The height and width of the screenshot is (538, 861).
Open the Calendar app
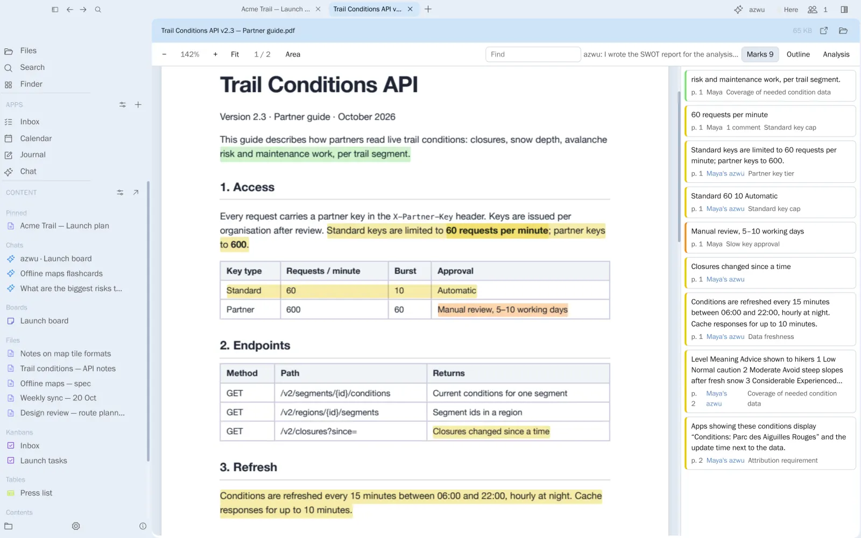point(36,138)
